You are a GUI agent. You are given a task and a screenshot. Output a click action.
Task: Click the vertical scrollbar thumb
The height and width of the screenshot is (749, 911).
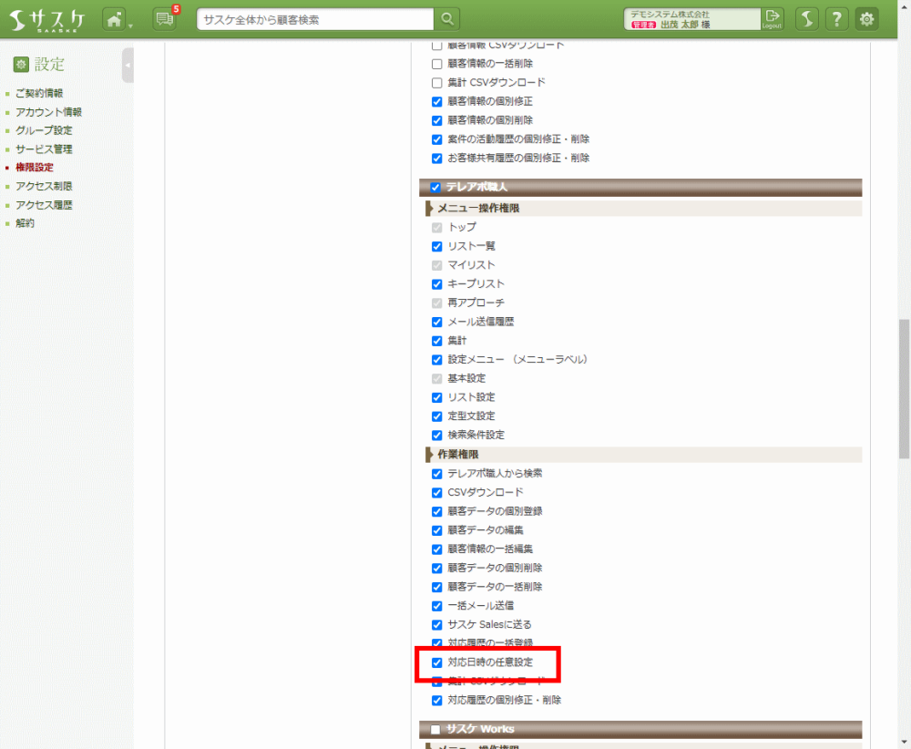(x=904, y=389)
